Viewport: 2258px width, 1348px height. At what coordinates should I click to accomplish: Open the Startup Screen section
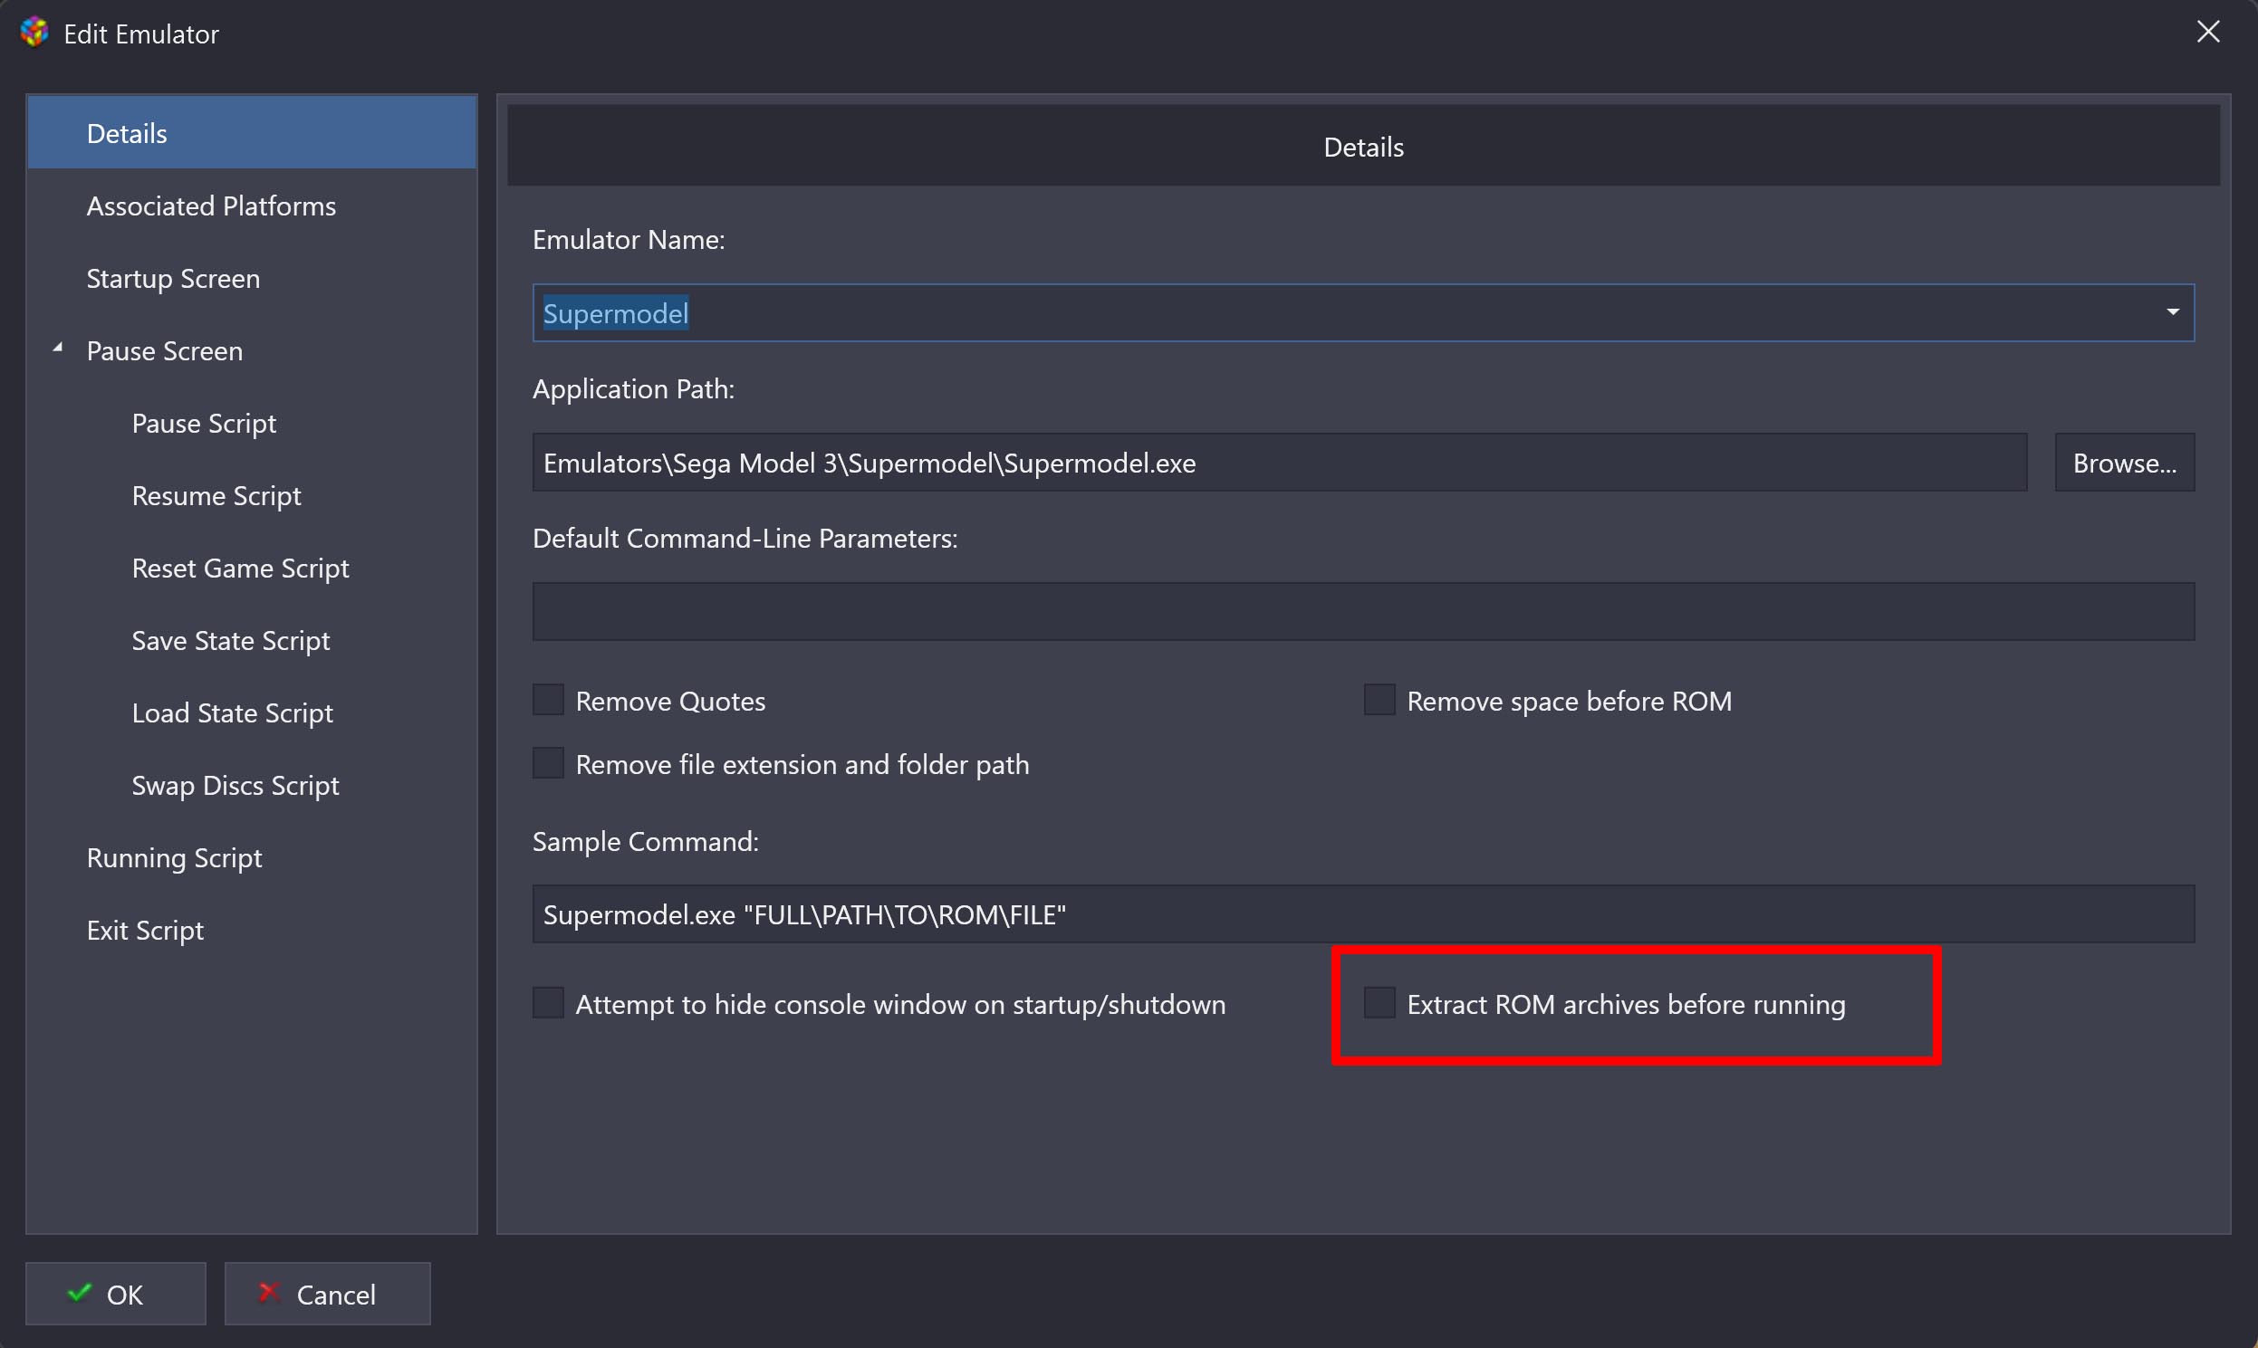pos(252,278)
